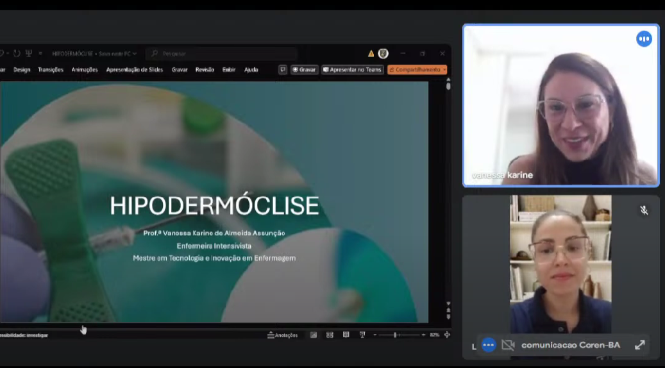Click the vanessa karine video tile
The image size is (665, 368).
[560, 105]
